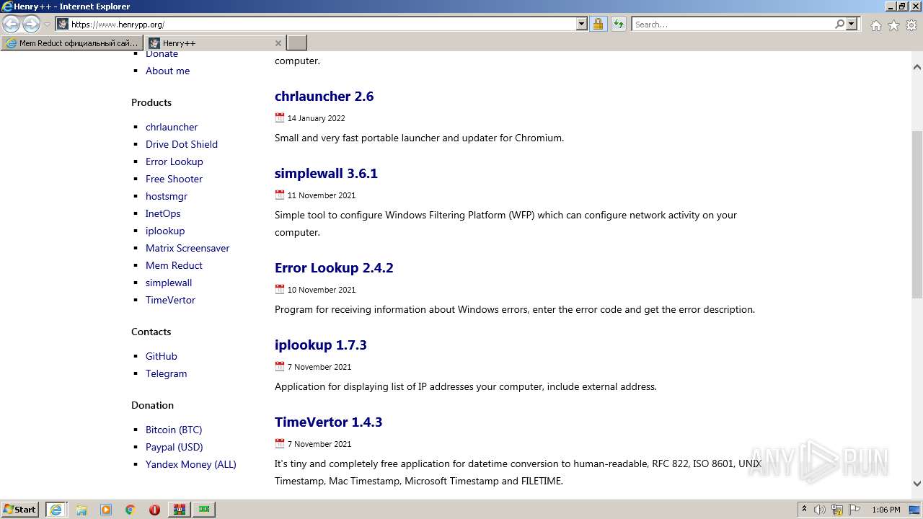923x519 pixels.
Task: Click the volume speaker tray icon
Action: pos(820,510)
